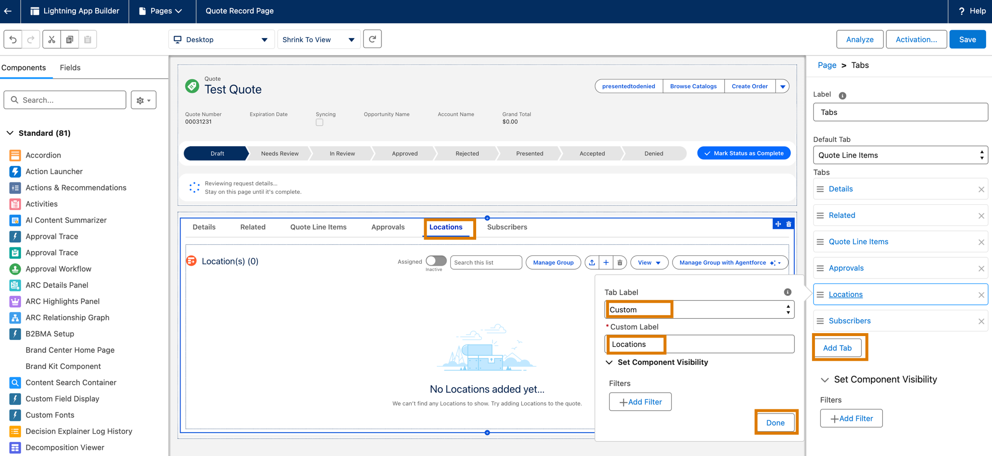The width and height of the screenshot is (992, 456).
Task: Remove the Approvals tab with X
Action: coord(981,268)
